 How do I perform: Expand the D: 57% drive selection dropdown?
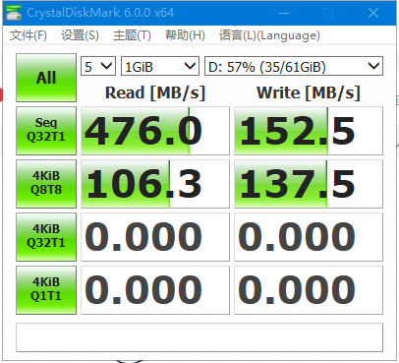(294, 67)
